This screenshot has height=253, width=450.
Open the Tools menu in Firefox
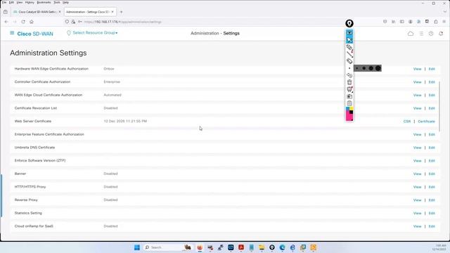tap(57, 2)
